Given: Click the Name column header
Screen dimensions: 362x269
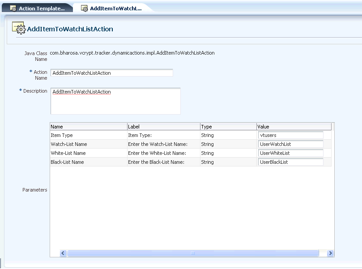Looking at the screenshot, I should tap(88, 126).
